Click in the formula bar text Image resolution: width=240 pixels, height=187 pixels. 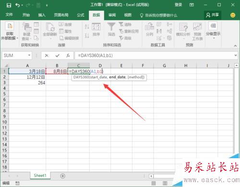click(95, 56)
